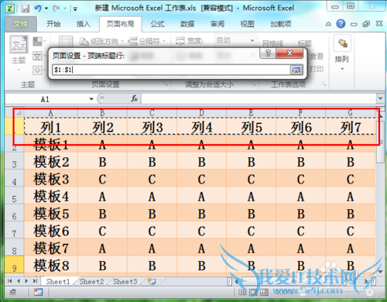The height and width of the screenshot is (302, 387).
Task: Click the cell containing 列4
Action: point(201,126)
